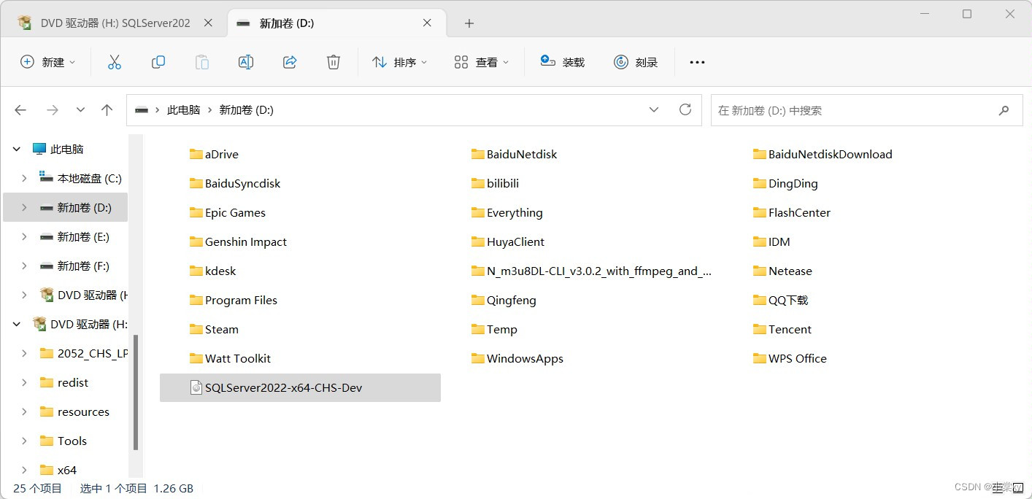Click the refresh icon in address bar
Image resolution: width=1032 pixels, height=499 pixels.
coord(685,109)
